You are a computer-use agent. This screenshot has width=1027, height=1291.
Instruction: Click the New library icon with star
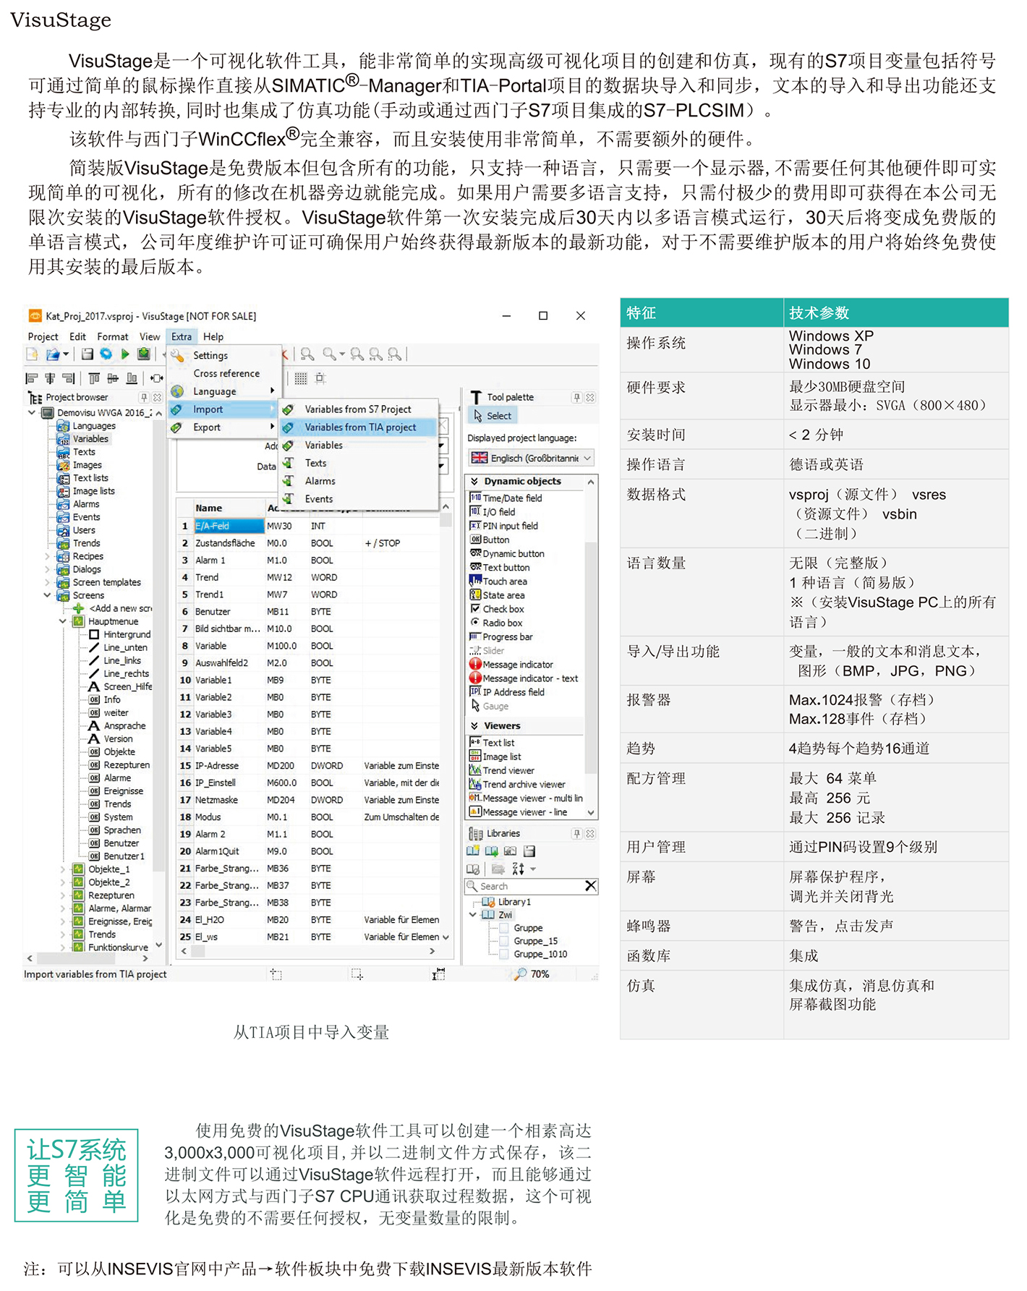coord(472,851)
